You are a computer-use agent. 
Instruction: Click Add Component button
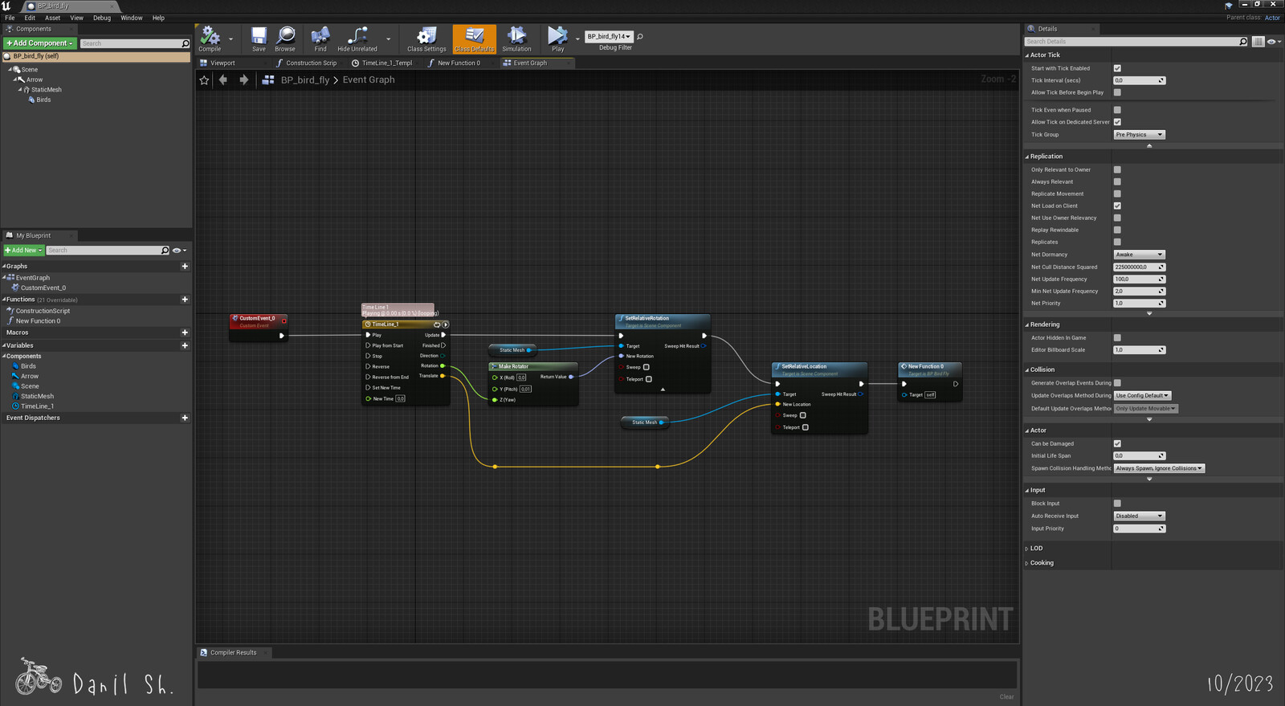coord(39,43)
